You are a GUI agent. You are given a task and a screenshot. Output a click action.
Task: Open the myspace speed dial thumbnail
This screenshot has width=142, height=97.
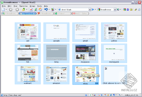(x=85, y=53)
